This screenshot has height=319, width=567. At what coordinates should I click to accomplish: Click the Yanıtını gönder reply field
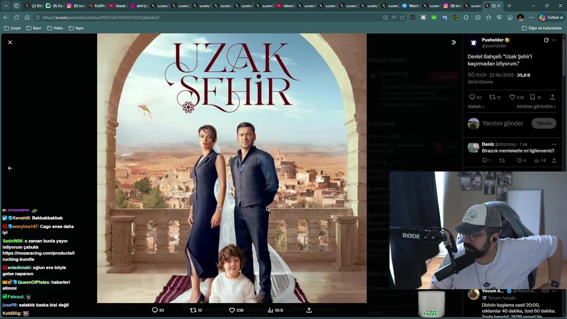point(503,123)
